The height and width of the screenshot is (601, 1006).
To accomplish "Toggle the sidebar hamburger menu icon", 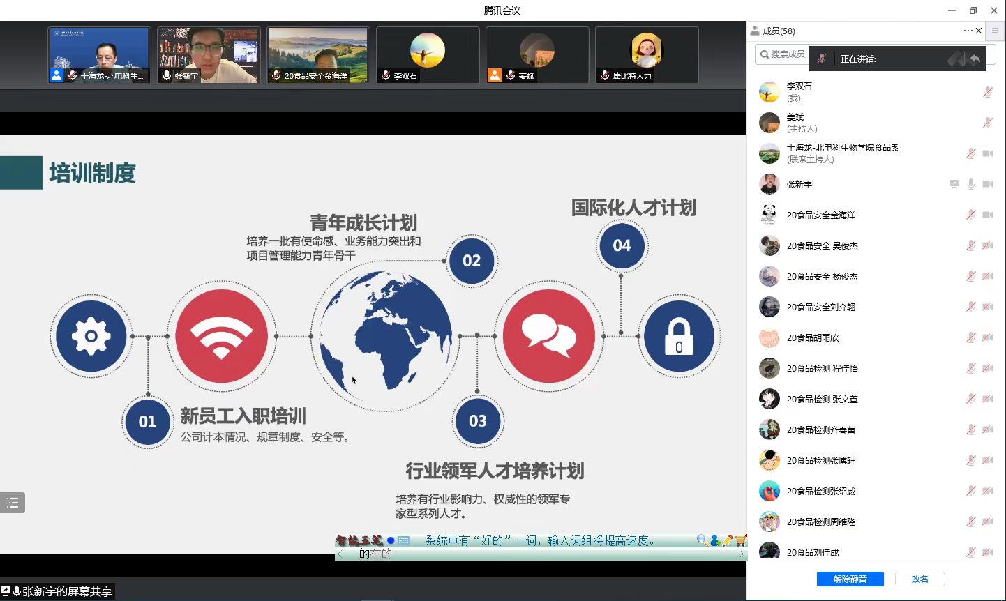I will pyautogui.click(x=995, y=31).
